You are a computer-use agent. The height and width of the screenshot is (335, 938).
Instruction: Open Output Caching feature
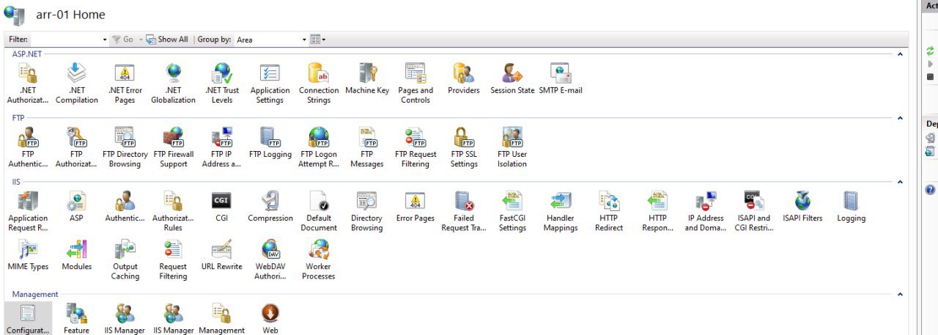[125, 260]
